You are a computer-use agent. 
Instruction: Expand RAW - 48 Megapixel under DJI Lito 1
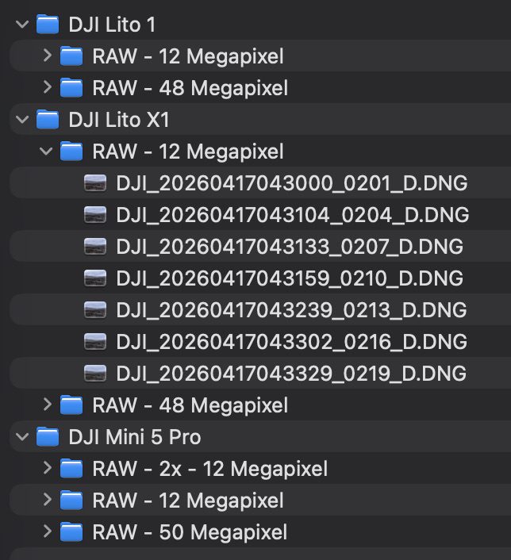coord(46,87)
